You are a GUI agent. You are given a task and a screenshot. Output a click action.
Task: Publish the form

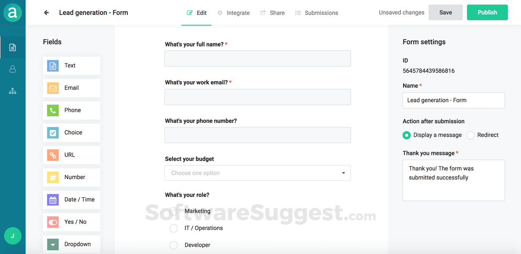click(x=487, y=13)
